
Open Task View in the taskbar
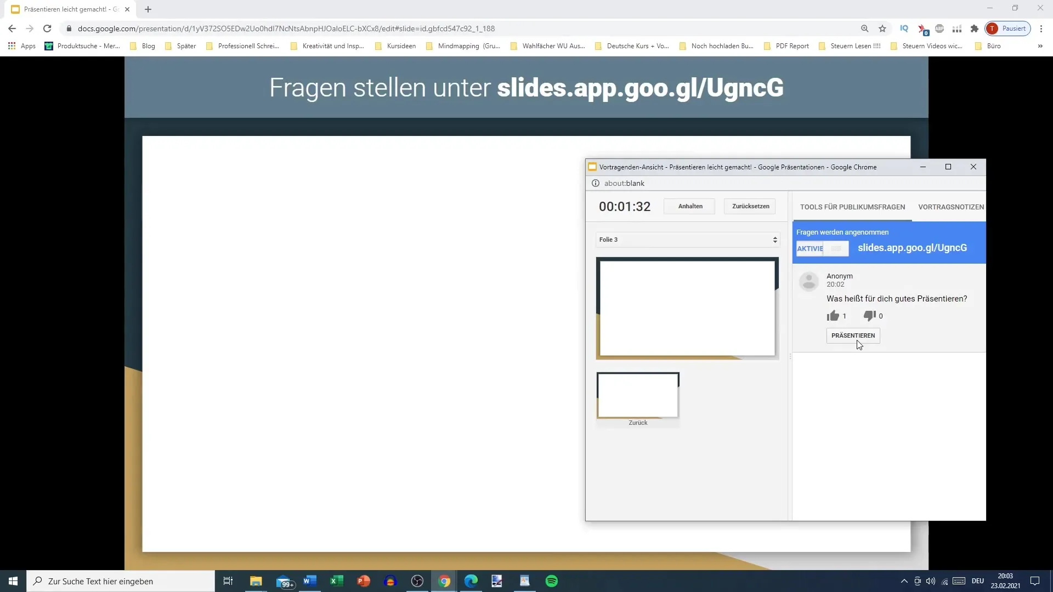point(228,581)
